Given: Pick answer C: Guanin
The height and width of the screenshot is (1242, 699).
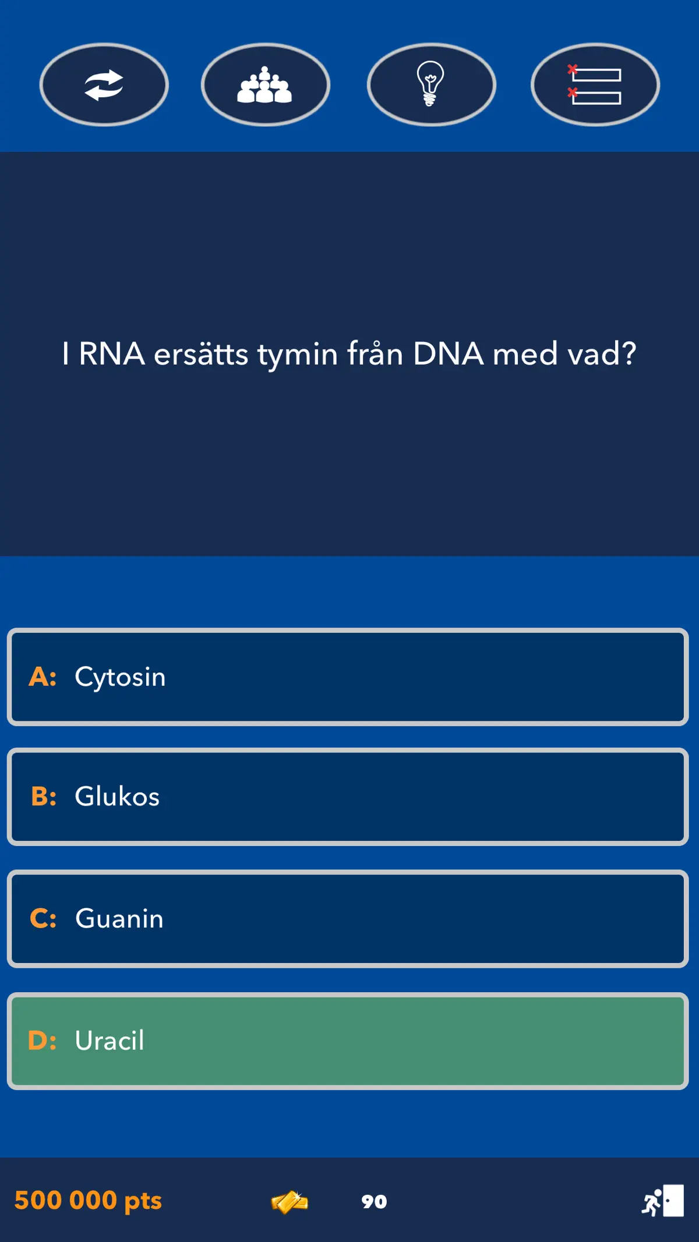Looking at the screenshot, I should tap(348, 919).
